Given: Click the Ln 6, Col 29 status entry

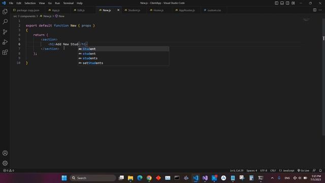Looking at the screenshot, I should click(x=237, y=171).
